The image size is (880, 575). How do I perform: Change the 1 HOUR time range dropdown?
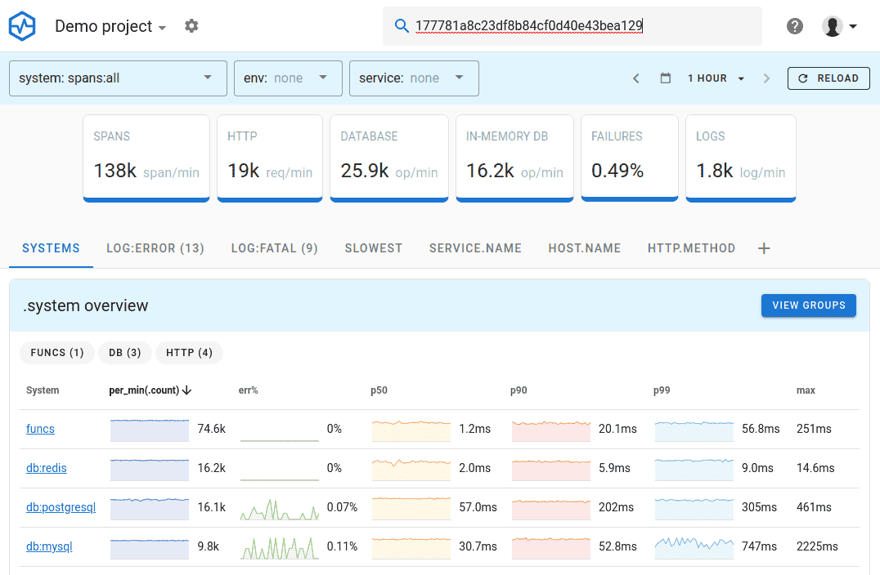tap(715, 78)
